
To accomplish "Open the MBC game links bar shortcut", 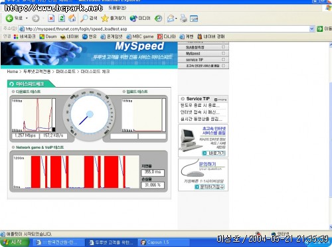I will (140, 37).
